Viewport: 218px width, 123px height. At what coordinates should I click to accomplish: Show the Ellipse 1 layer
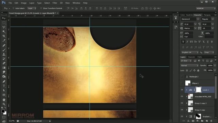pos(182,83)
